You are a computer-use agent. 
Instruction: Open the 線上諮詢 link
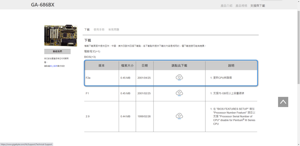coord(54,66)
